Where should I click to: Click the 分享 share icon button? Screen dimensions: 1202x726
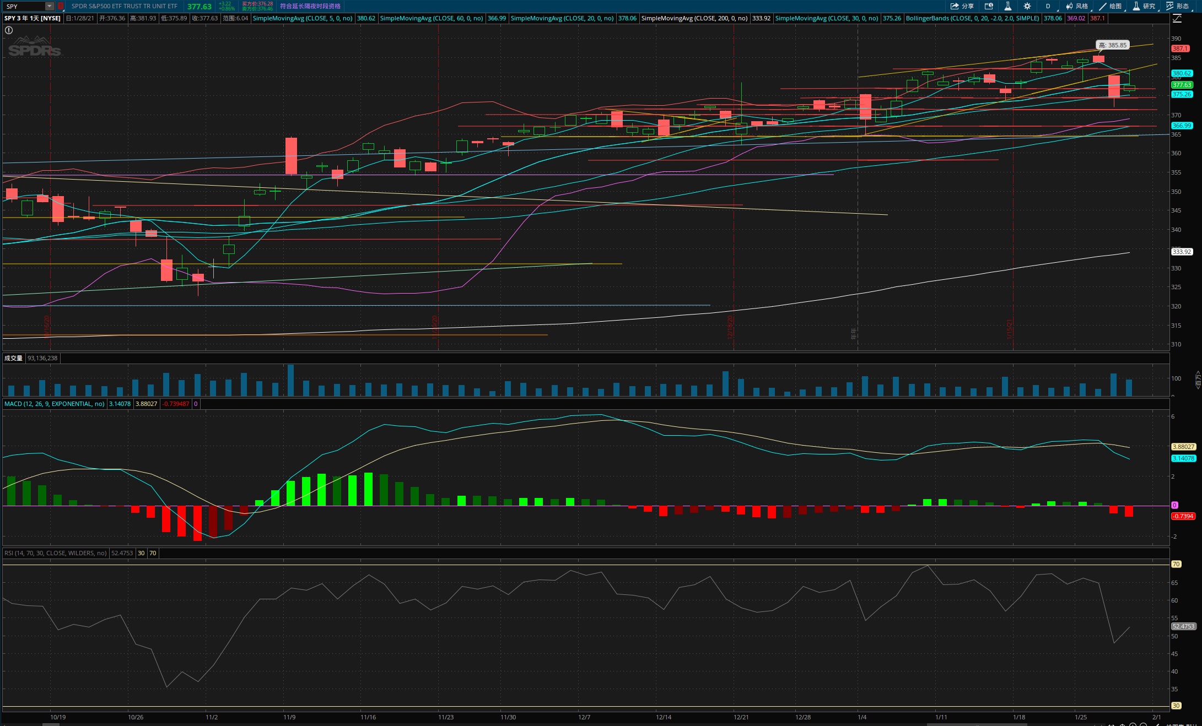[x=962, y=6]
